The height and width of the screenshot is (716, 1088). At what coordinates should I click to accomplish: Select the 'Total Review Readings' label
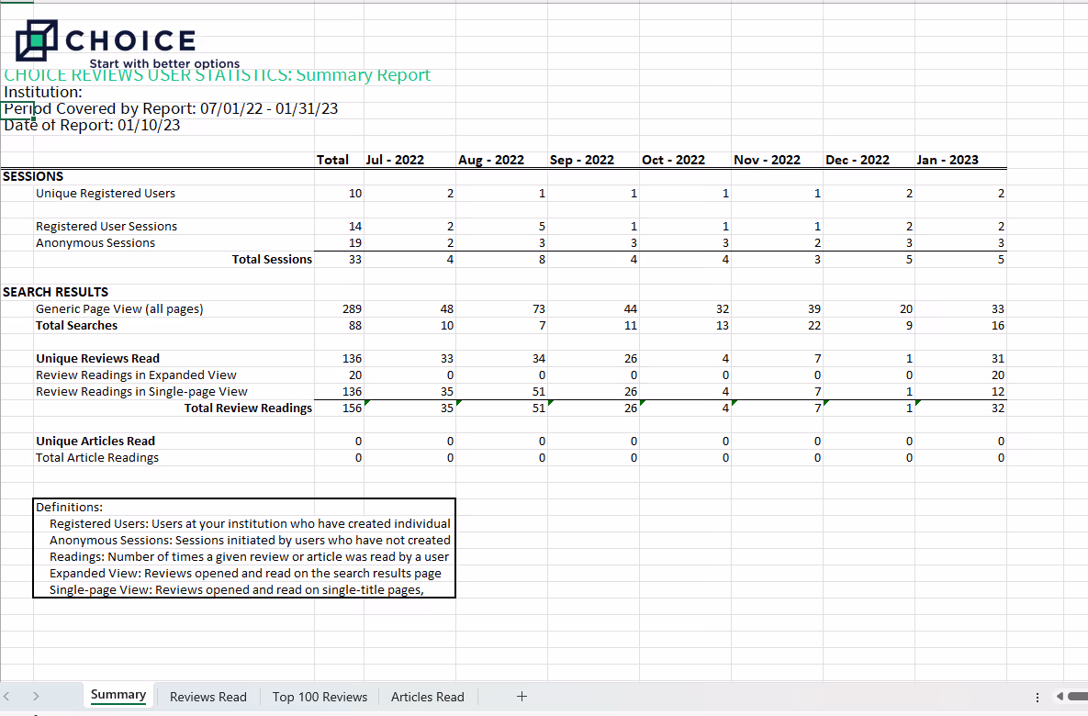248,408
